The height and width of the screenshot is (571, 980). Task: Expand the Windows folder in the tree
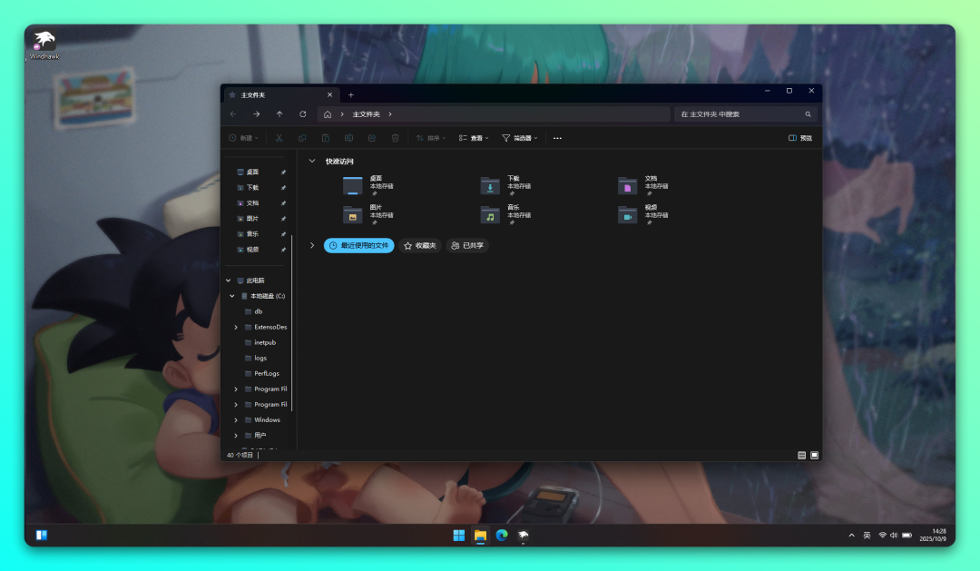236,420
